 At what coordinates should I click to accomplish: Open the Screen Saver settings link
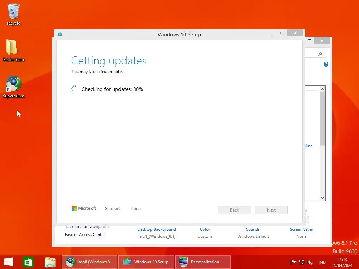tap(301, 229)
